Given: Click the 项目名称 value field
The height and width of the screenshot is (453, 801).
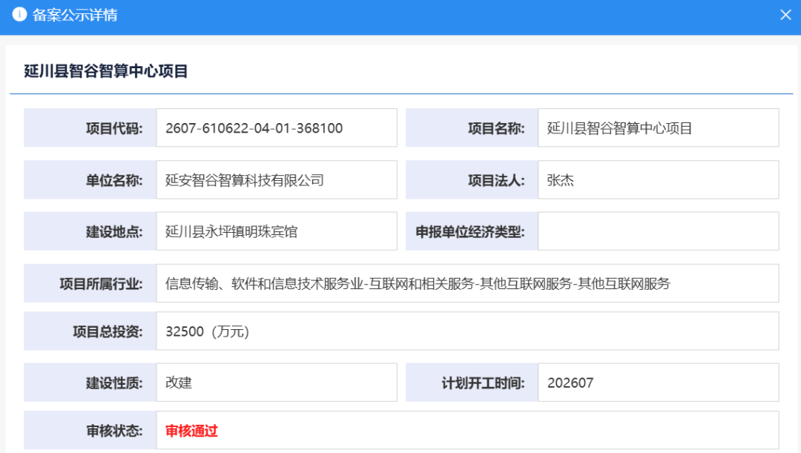Looking at the screenshot, I should coord(659,128).
